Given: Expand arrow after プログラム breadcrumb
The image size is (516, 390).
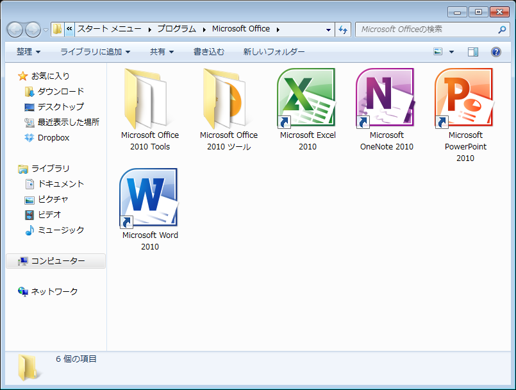Looking at the screenshot, I should tap(204, 30).
